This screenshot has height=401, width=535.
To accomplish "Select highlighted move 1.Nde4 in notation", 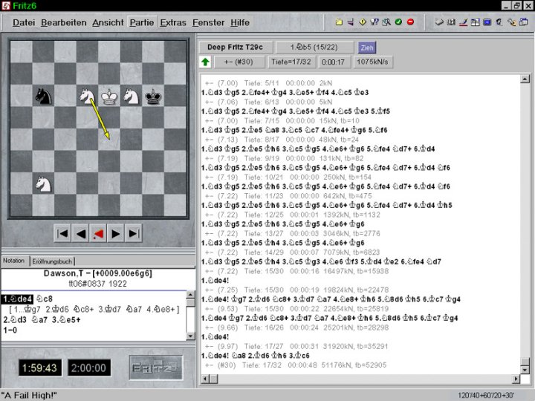I will click(18, 299).
